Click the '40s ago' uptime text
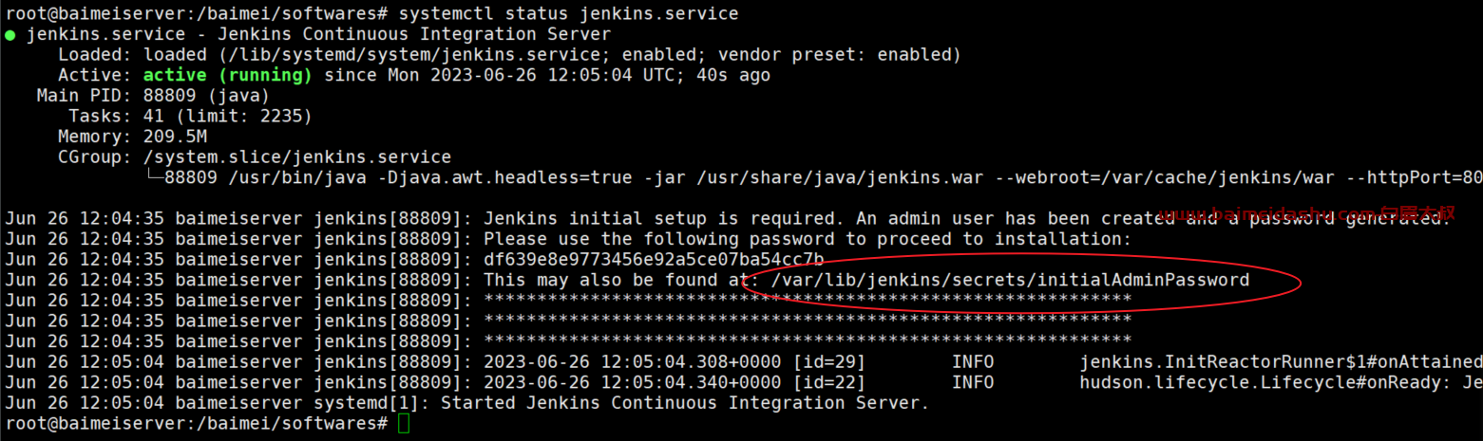The width and height of the screenshot is (1483, 441). (x=732, y=75)
